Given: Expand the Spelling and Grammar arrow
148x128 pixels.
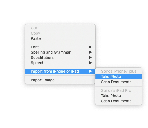Looking at the screenshot, I should click(91, 52).
